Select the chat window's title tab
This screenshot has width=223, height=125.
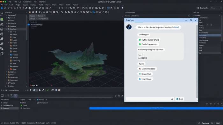[130, 20]
